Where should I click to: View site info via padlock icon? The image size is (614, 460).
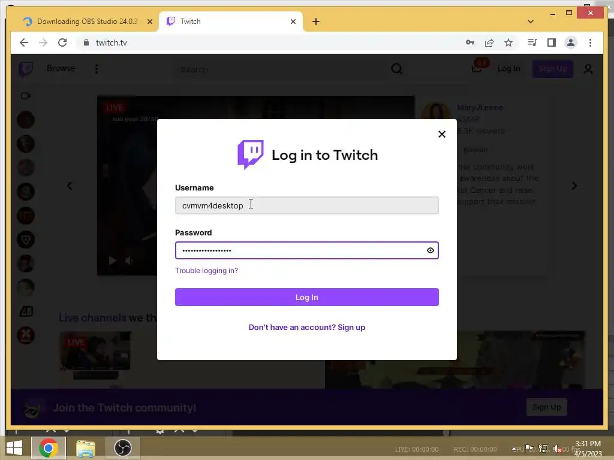point(86,43)
